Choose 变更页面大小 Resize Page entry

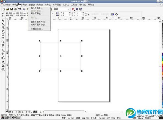[39, 25]
